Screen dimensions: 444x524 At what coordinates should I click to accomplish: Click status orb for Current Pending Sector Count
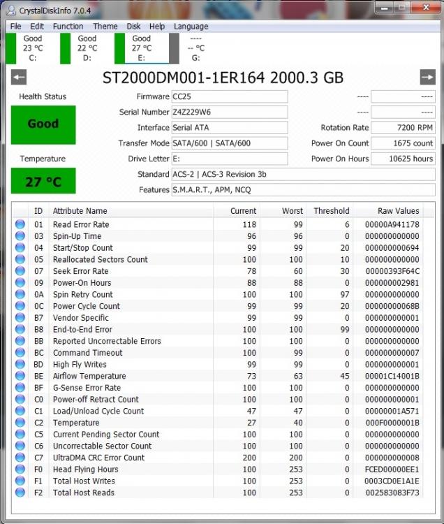click(x=20, y=434)
